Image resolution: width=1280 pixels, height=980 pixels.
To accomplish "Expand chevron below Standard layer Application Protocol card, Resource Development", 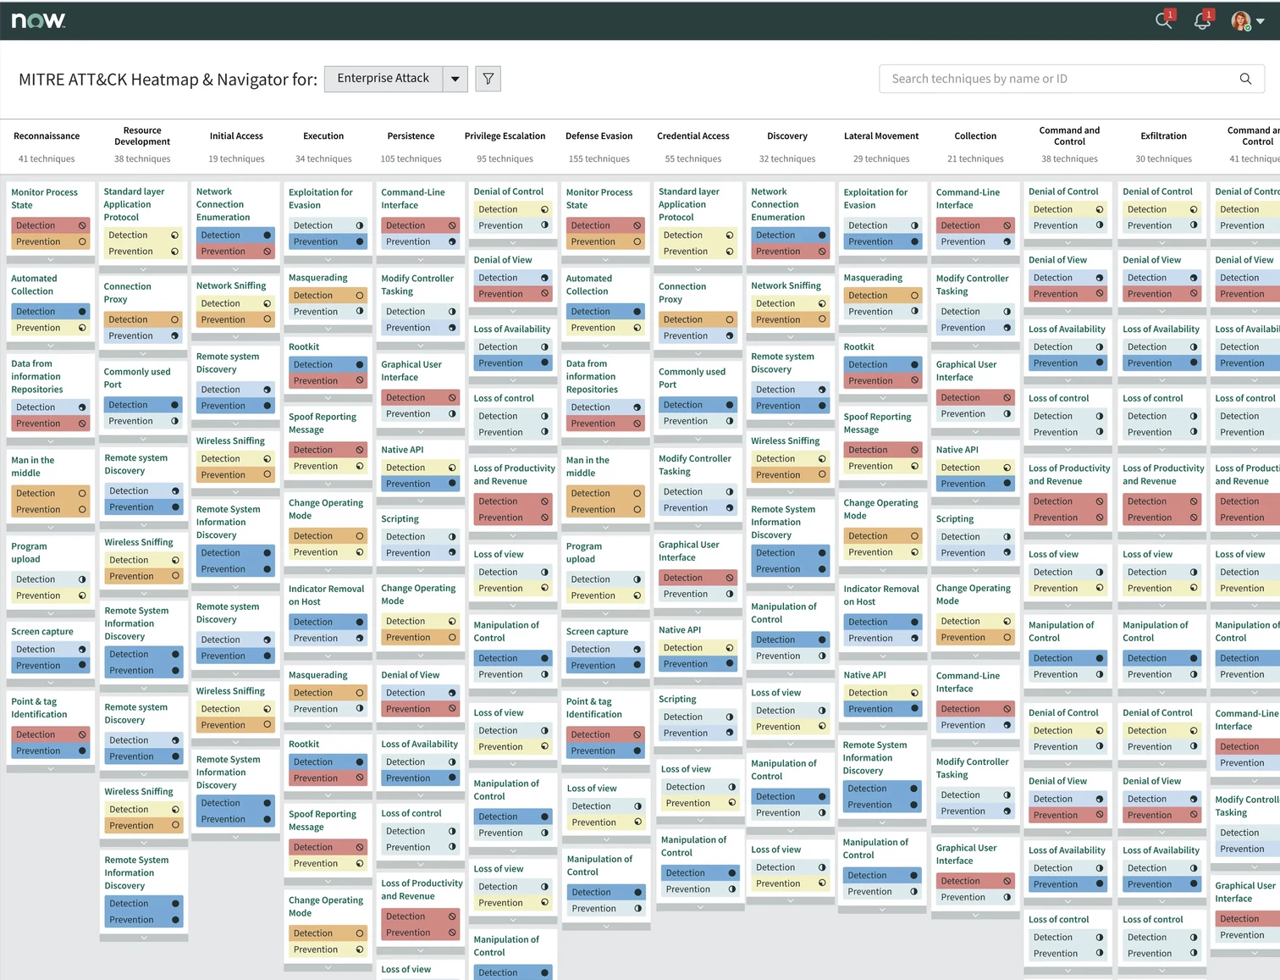I will 143,269.
